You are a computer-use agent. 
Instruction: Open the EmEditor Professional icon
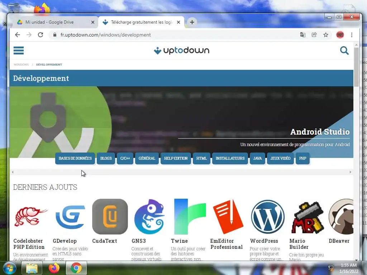[228, 217]
